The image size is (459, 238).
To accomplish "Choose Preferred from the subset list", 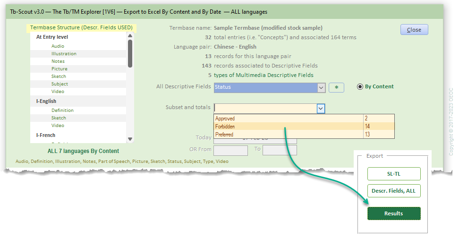I will [288, 135].
